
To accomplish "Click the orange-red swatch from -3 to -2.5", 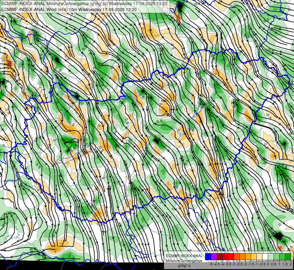I will click(237, 257).
